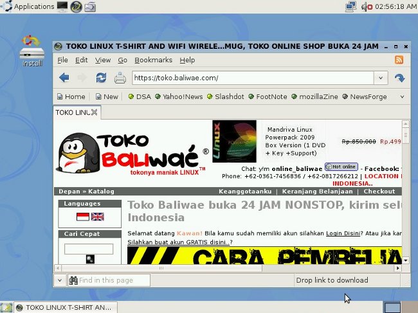418x313 pixels.
Task: Click the Depan breadcrumb link
Action: point(69,192)
